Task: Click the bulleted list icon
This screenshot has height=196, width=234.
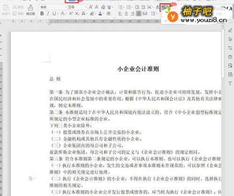Action: pos(120,7)
